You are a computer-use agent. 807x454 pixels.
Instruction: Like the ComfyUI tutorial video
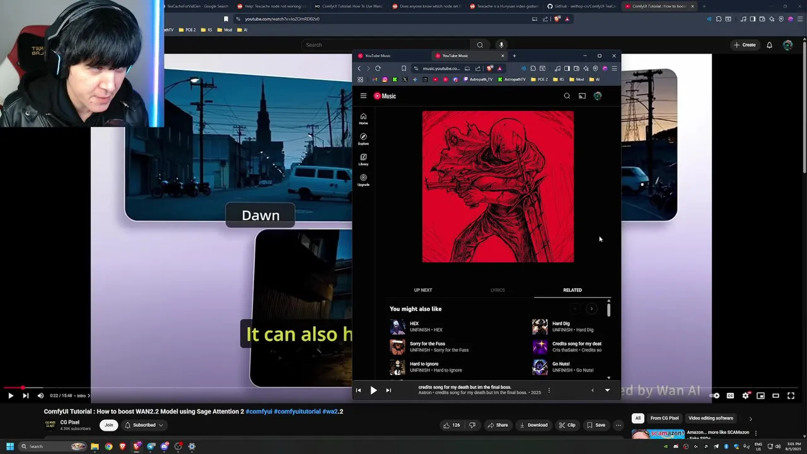click(x=451, y=425)
